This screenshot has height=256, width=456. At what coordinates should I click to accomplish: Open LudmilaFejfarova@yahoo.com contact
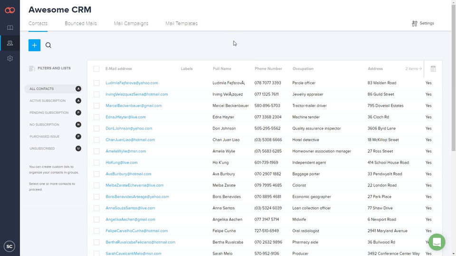(x=132, y=83)
